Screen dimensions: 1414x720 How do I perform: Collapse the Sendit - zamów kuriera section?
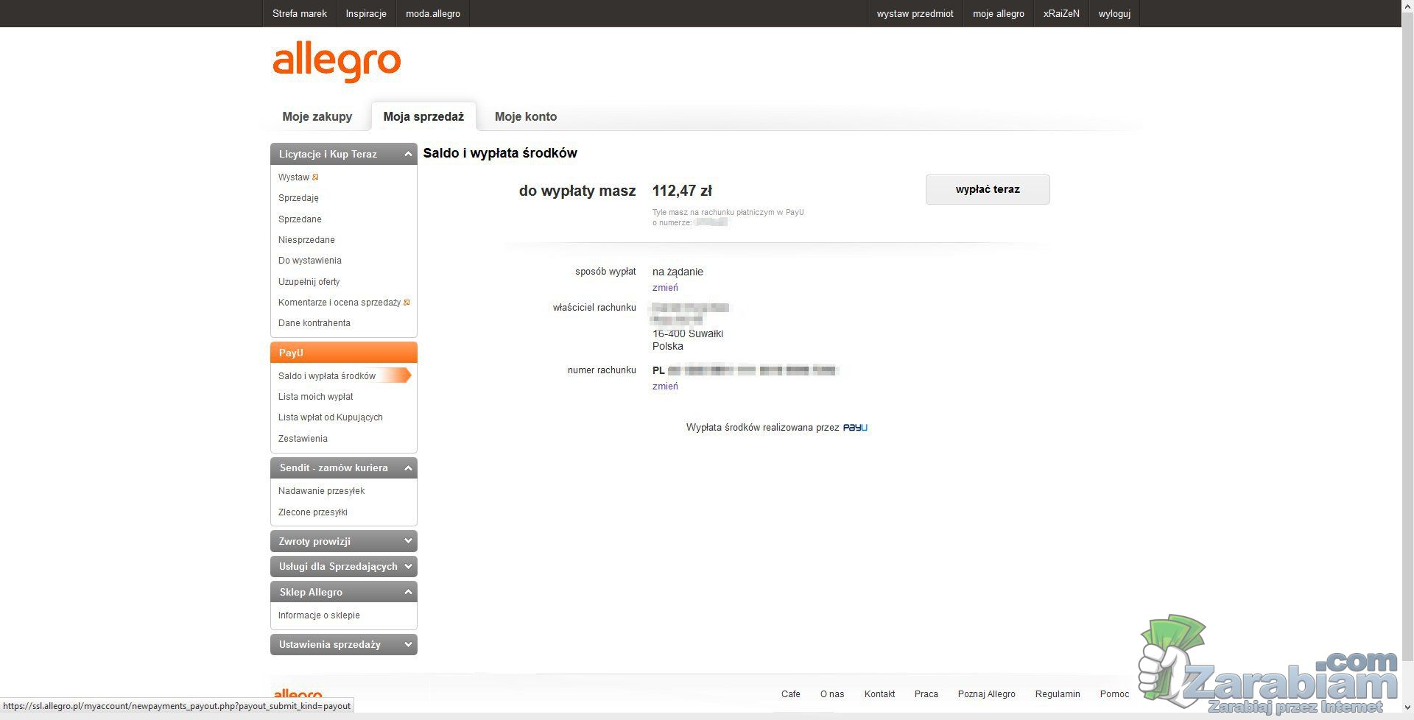tap(407, 468)
